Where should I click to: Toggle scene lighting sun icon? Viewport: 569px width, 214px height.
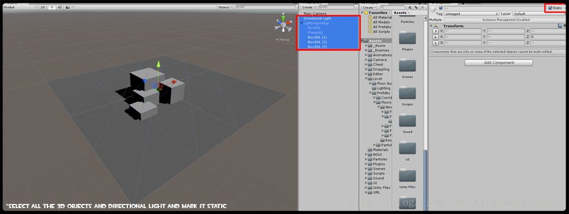(52, 7)
